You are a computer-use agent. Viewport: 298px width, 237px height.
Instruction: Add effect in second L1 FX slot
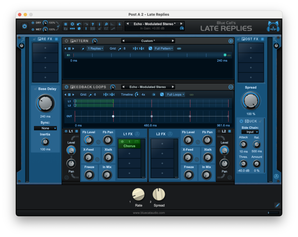pyautogui.click(x=129, y=154)
